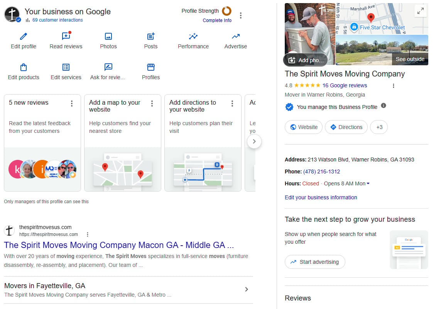Expand the map to full view

421,11
